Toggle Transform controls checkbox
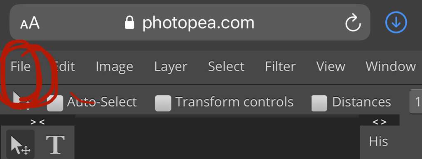This screenshot has height=159, width=422. point(163,103)
